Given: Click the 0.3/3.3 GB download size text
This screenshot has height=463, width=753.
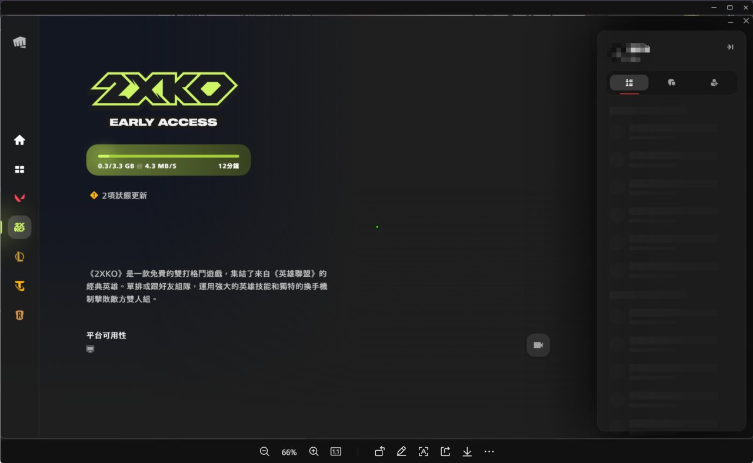Looking at the screenshot, I should pos(117,166).
